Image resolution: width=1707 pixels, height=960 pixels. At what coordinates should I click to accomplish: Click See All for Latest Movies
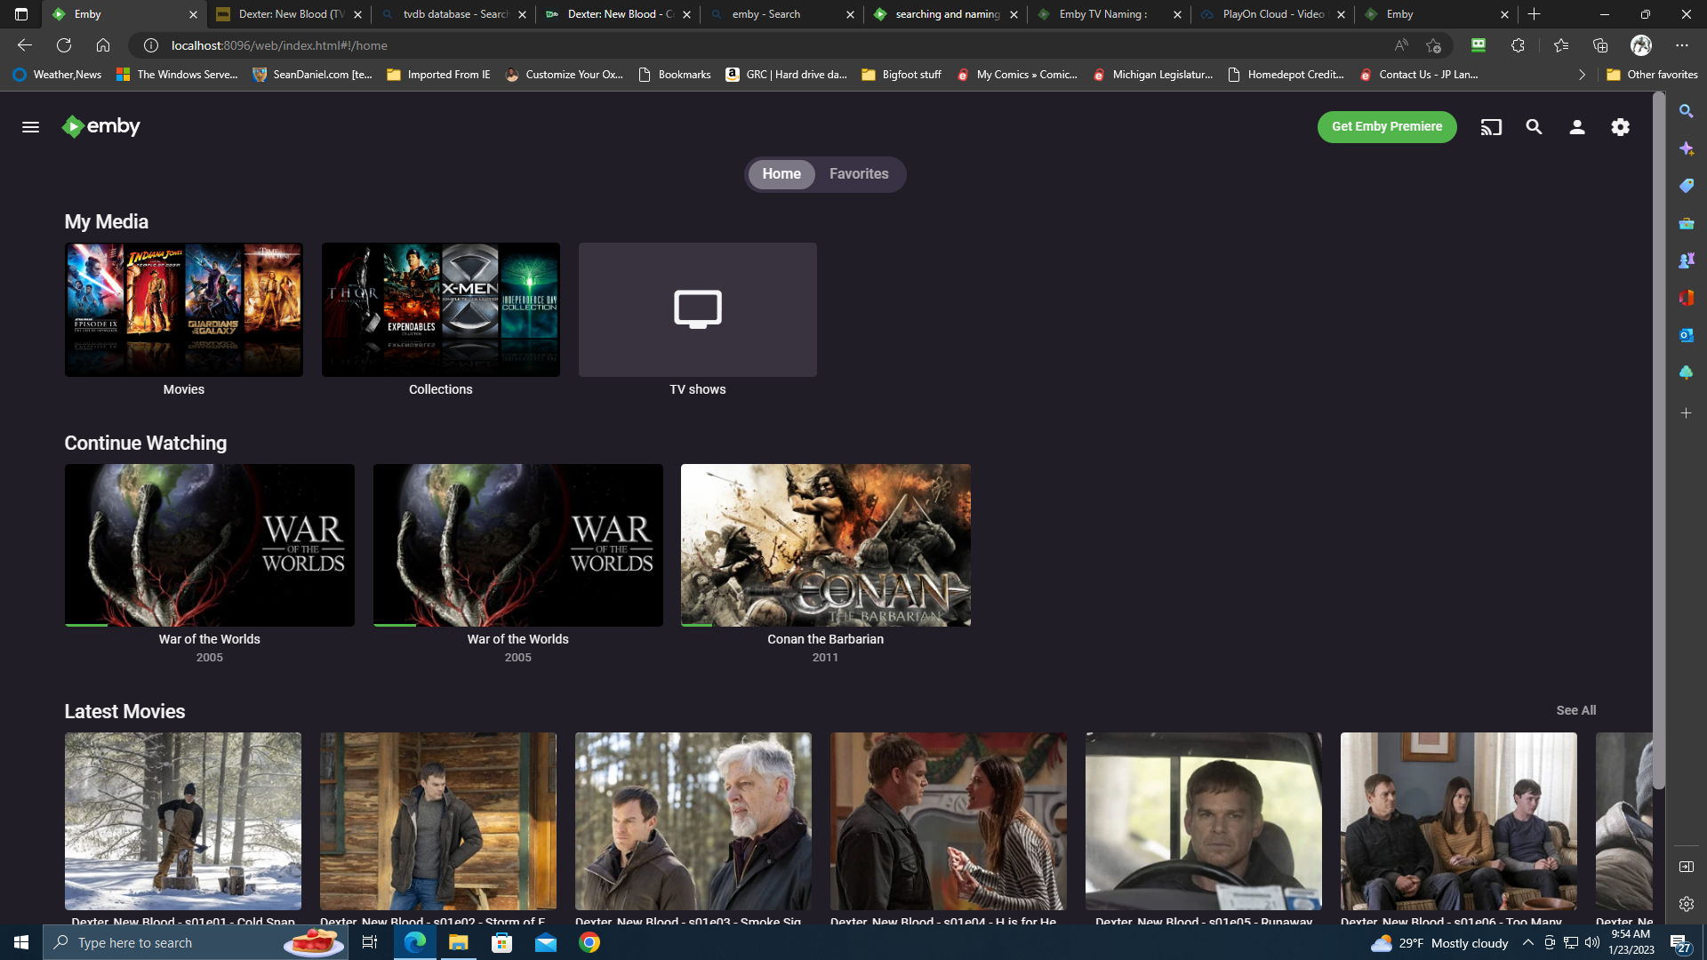pos(1575,710)
